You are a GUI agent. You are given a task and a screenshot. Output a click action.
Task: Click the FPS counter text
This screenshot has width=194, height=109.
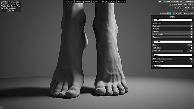(190, 4)
